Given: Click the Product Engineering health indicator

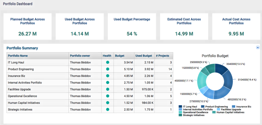Looking at the screenshot, I should [x=108, y=69].
